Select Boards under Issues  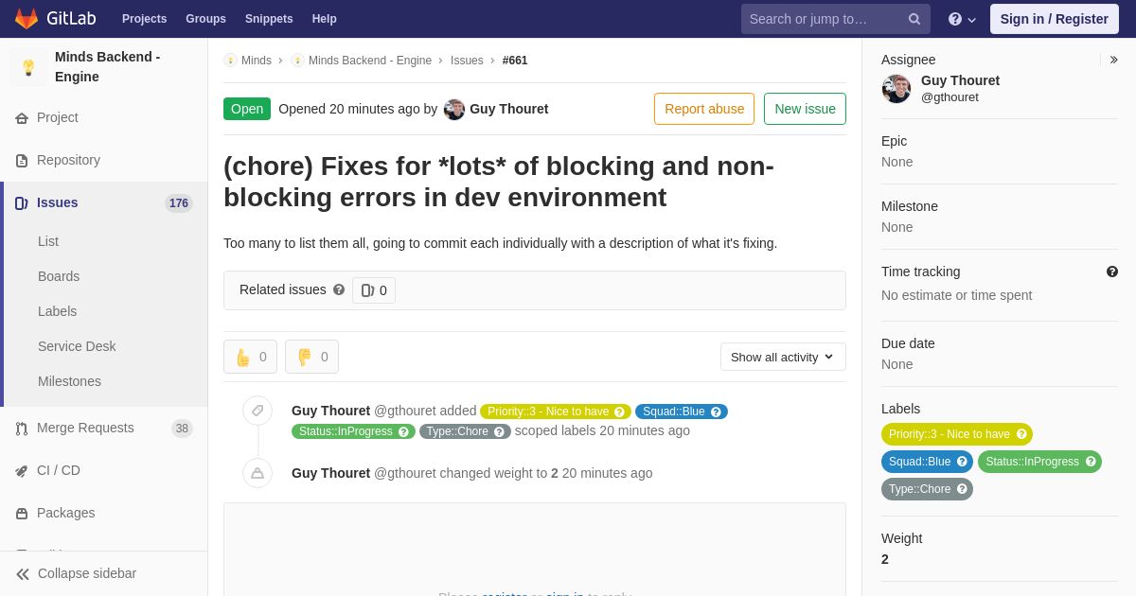(x=59, y=276)
